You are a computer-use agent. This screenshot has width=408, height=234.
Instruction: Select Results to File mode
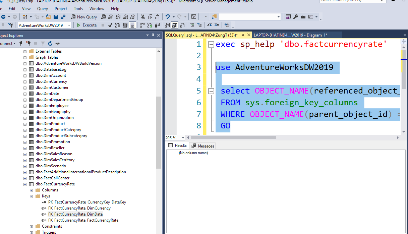click(182, 25)
